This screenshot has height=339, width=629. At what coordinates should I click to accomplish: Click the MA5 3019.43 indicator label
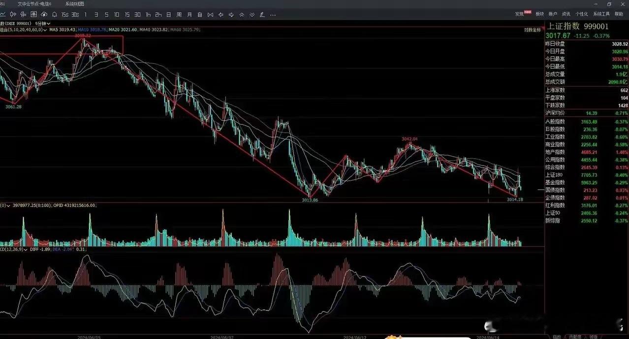click(62, 29)
